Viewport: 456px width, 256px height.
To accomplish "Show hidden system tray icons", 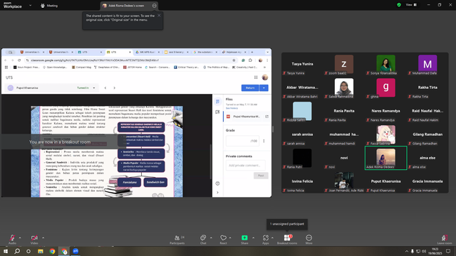I will click(407, 251).
